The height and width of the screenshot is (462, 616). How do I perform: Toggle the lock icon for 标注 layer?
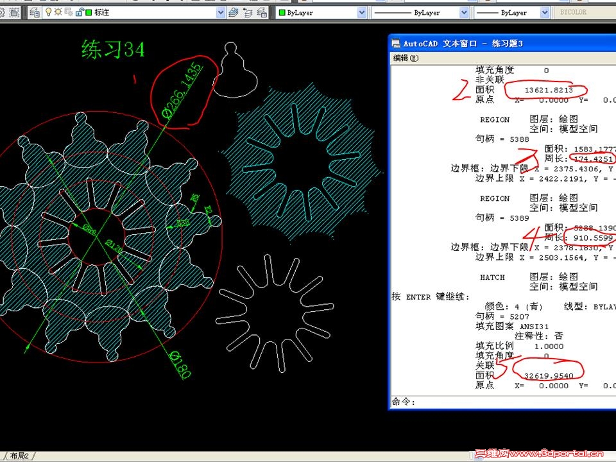pyautogui.click(x=79, y=13)
